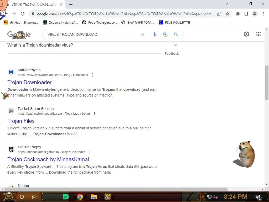The width and height of the screenshot is (269, 202).
Task: Open the Chrome profile avatar
Action: click(255, 14)
